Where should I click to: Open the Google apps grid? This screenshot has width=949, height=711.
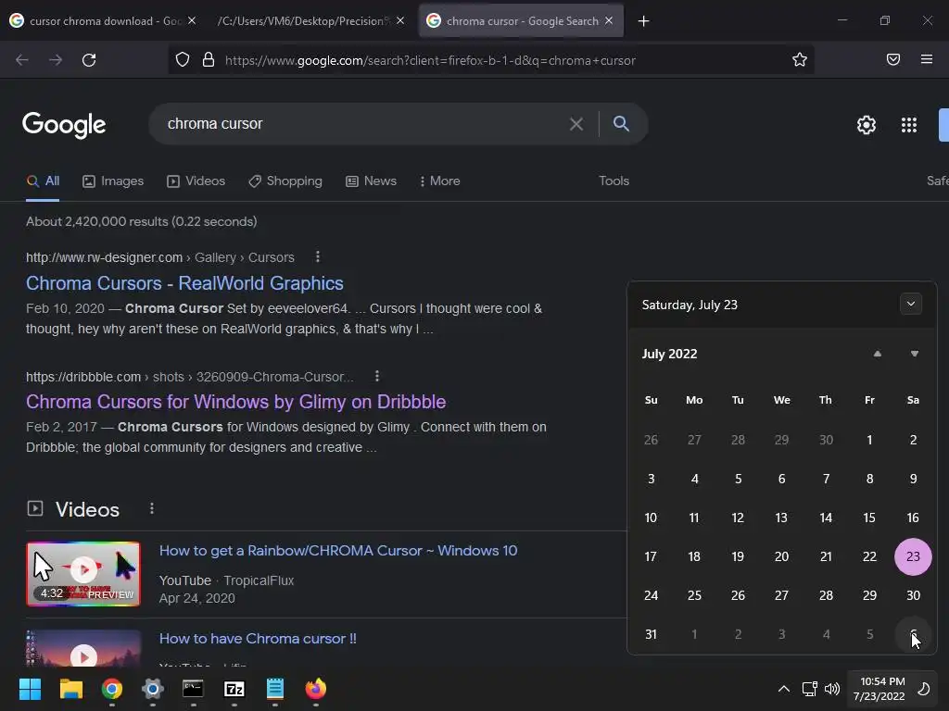point(908,125)
